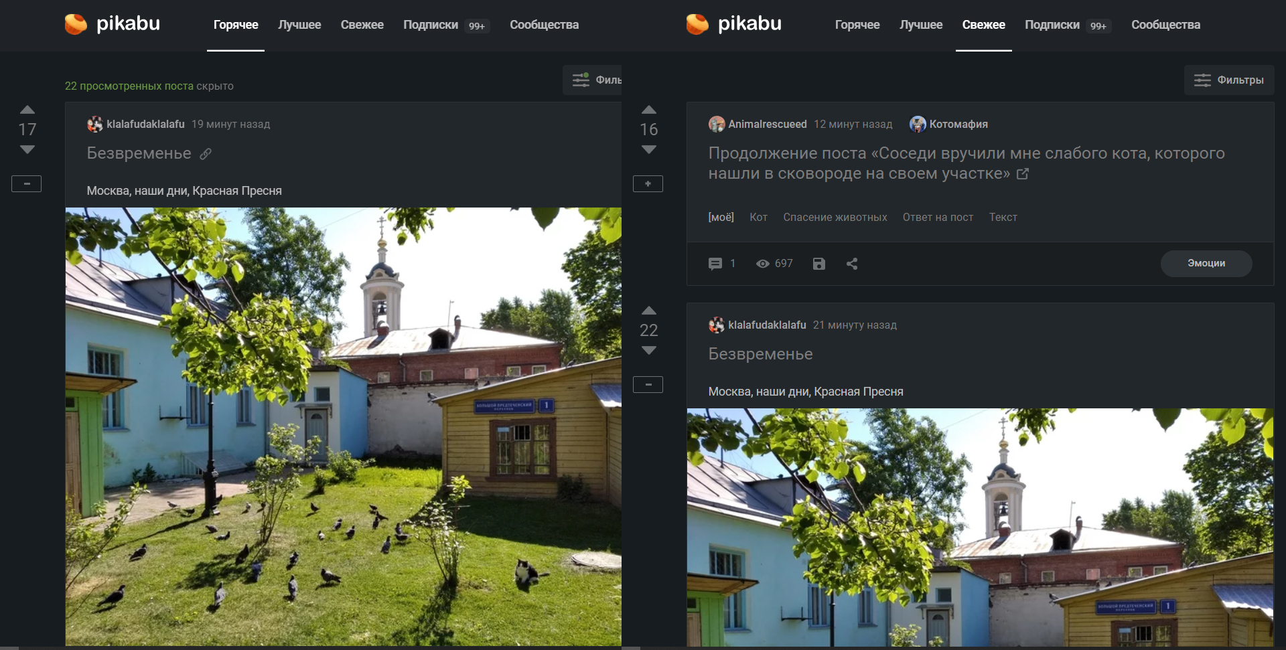This screenshot has height=650, width=1286.
Task: Select the Свежее tab in the right window
Action: tap(984, 25)
